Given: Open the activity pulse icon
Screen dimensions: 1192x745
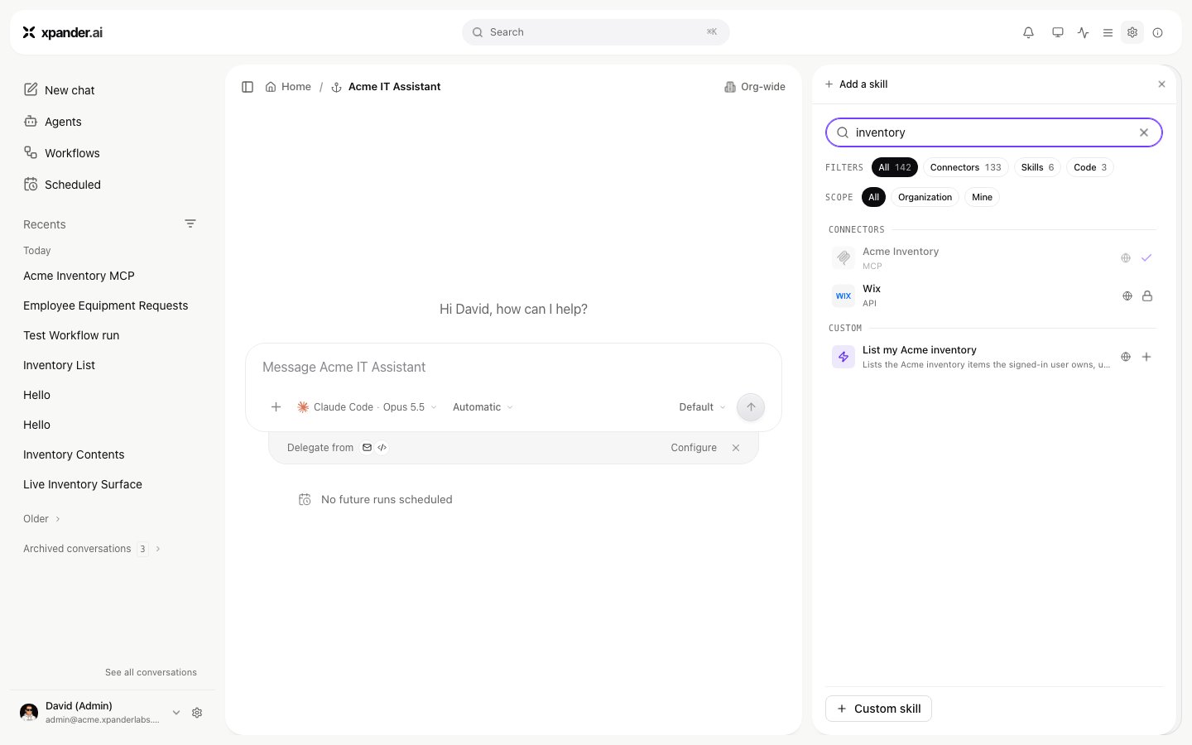Looking at the screenshot, I should (1084, 32).
